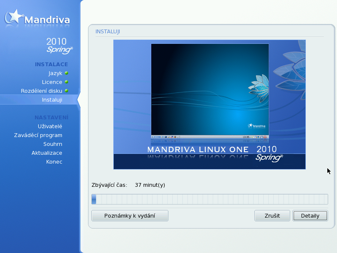Click the installation progress bar

209,199
